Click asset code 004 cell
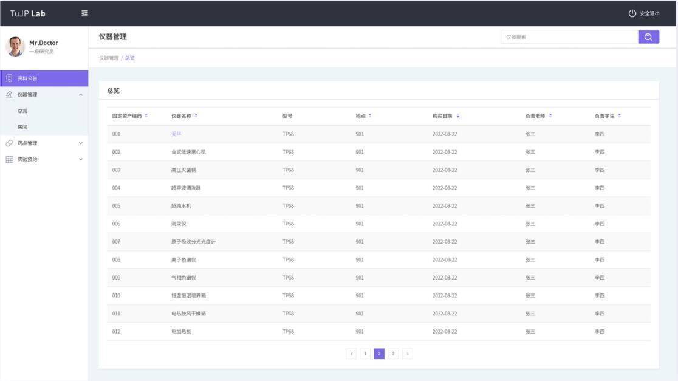 pyautogui.click(x=116, y=188)
